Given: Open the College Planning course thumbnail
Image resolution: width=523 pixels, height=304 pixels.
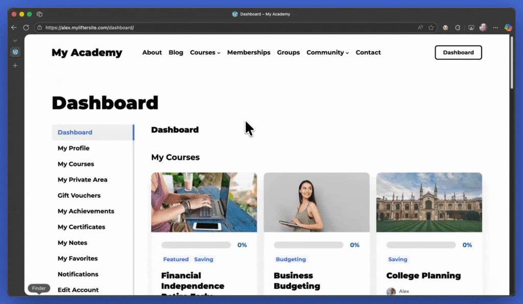Looking at the screenshot, I should click(429, 202).
